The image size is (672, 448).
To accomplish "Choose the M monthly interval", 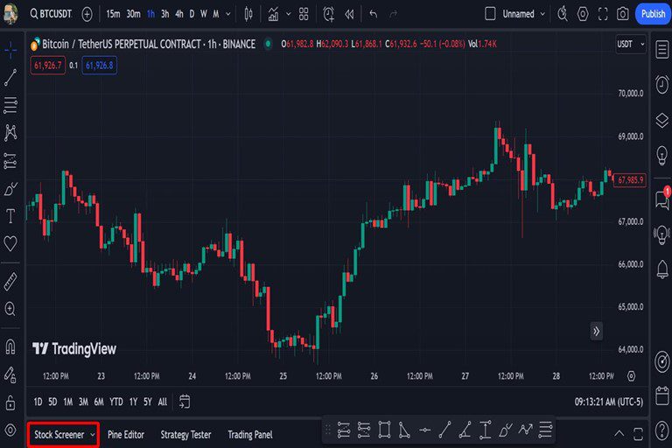I will pos(216,14).
